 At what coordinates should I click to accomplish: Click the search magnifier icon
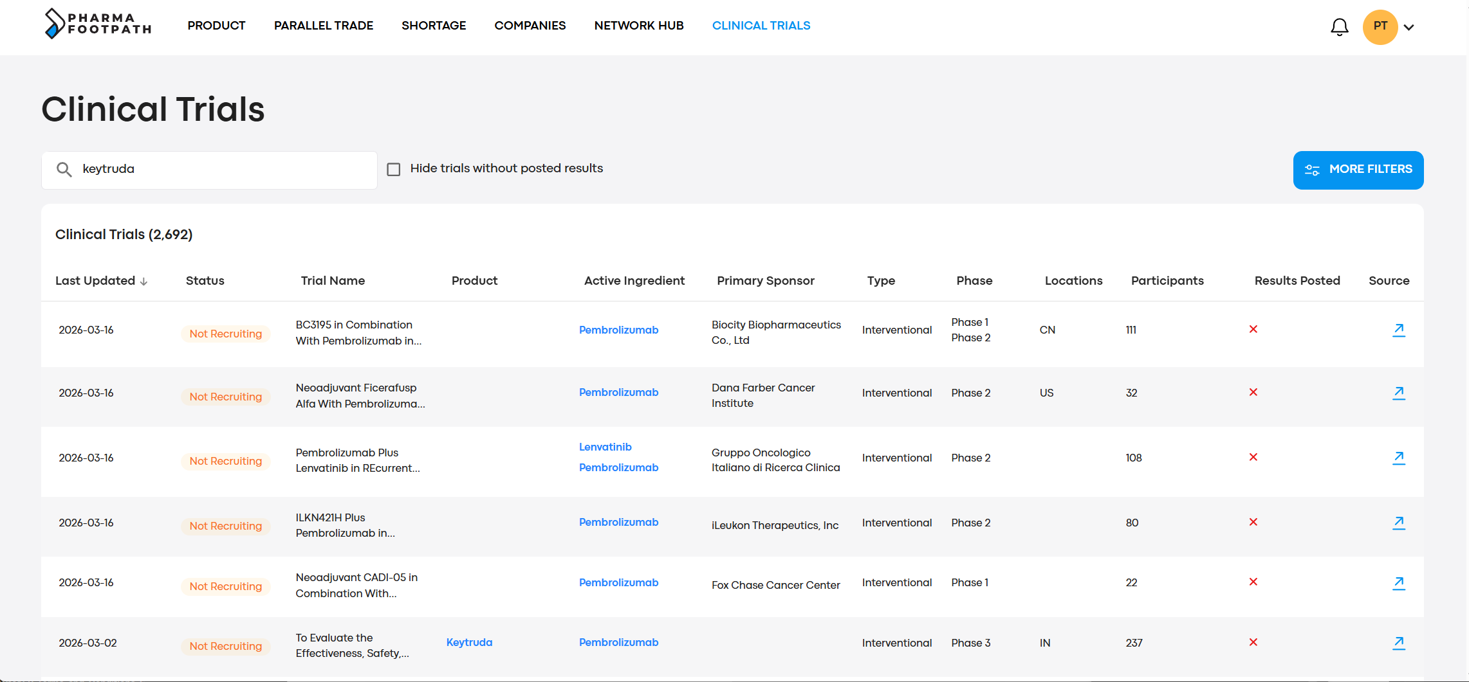pyautogui.click(x=64, y=169)
